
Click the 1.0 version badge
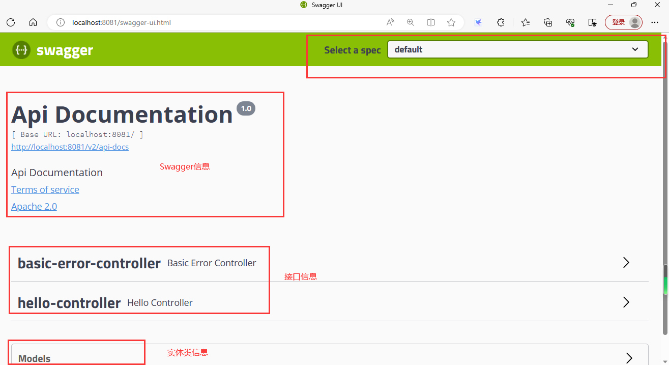246,108
